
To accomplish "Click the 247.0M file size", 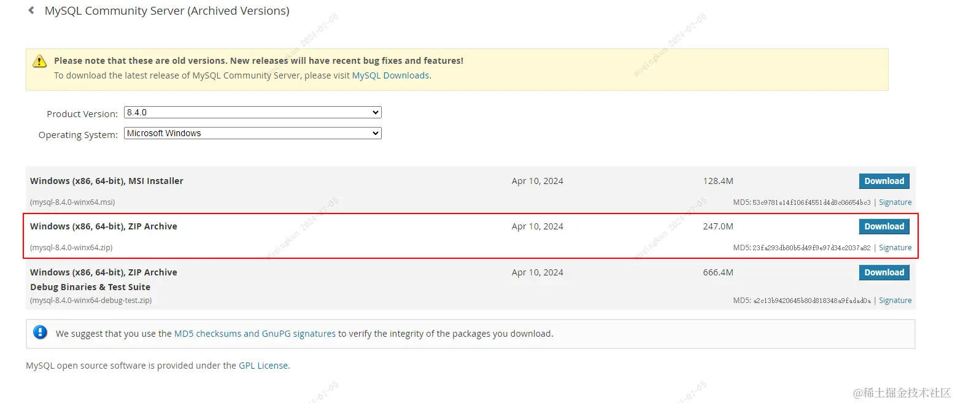I will pyautogui.click(x=718, y=226).
